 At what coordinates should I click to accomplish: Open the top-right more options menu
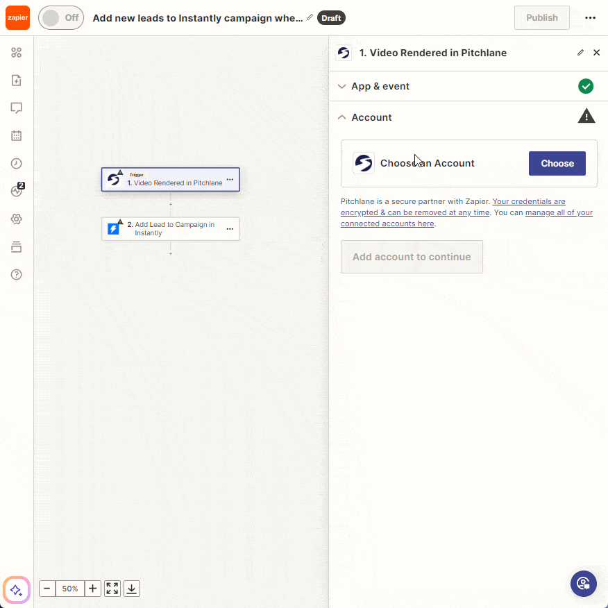(590, 18)
